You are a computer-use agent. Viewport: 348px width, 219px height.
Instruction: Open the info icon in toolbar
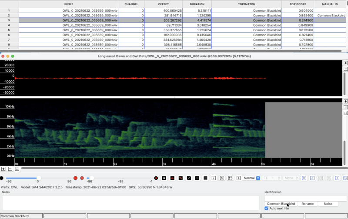[214, 178]
